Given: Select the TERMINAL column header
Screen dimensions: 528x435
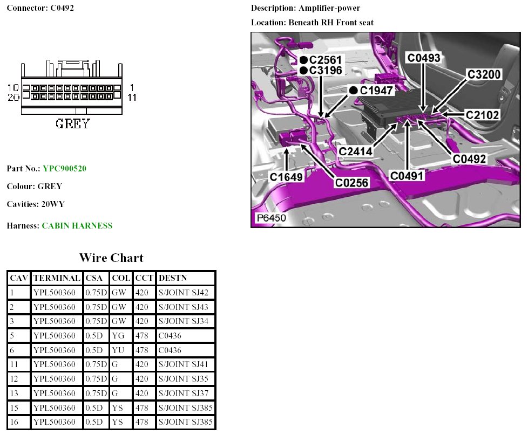Looking at the screenshot, I should [x=57, y=278].
